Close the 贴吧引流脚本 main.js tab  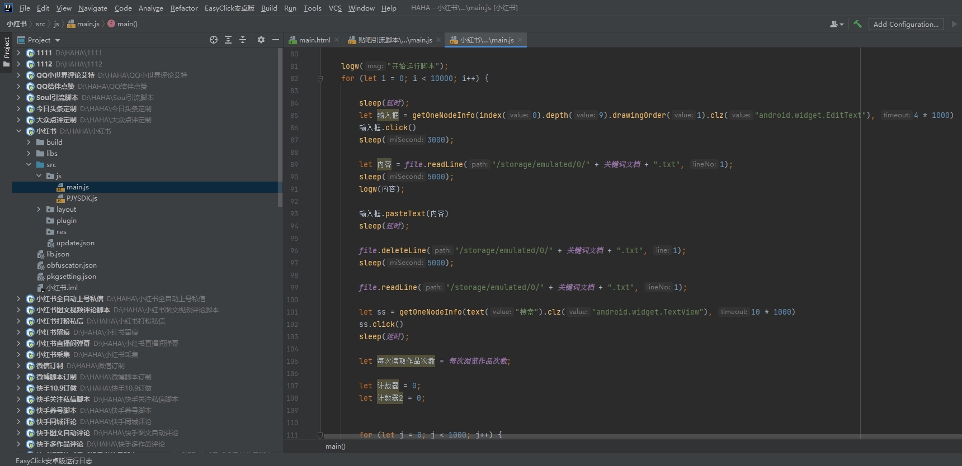(x=438, y=40)
